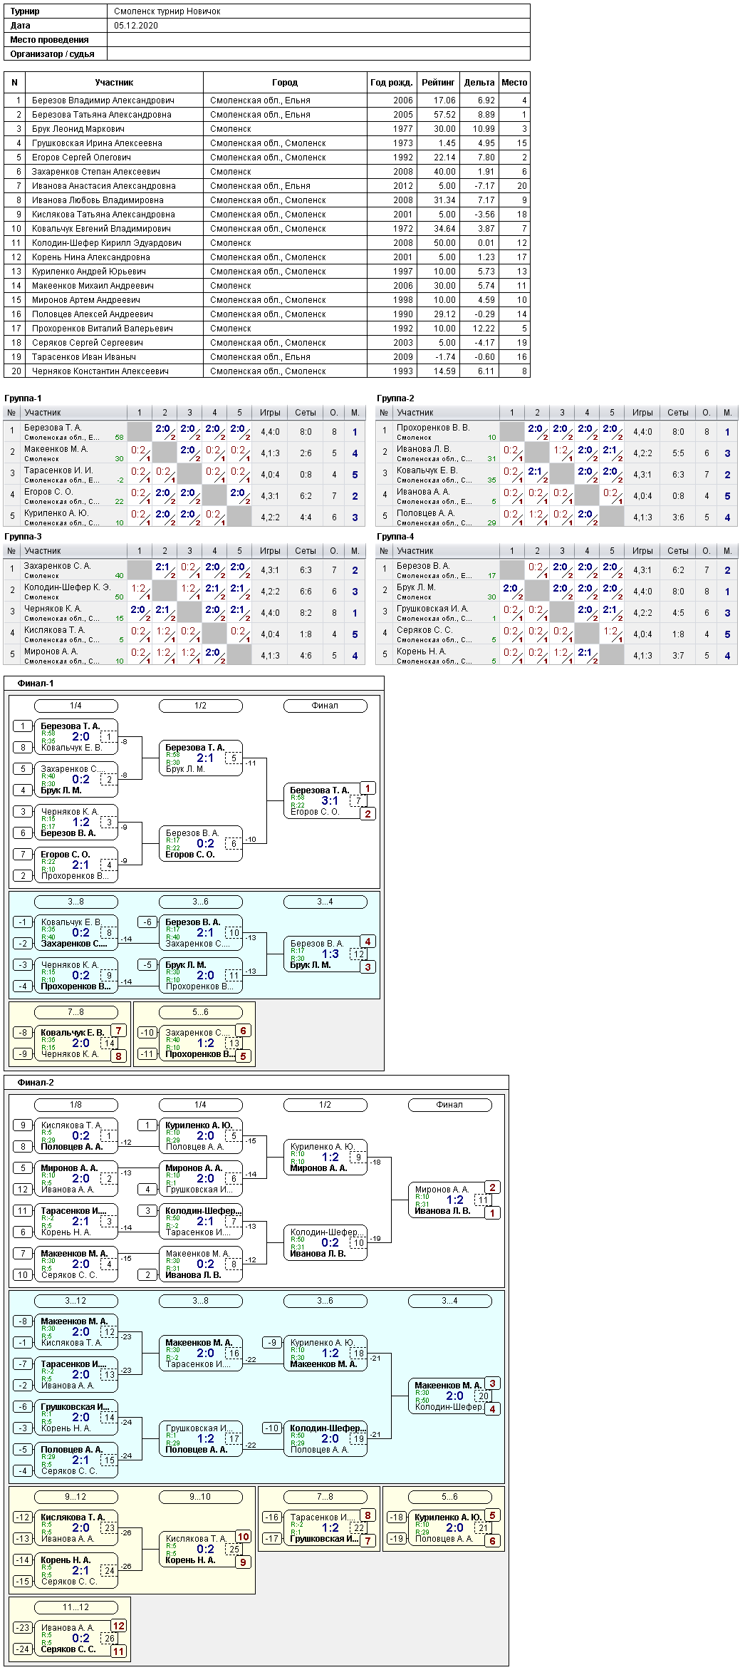Click the tournament name Смоленск турнир Новичок
745x1670 pixels.
167,11
